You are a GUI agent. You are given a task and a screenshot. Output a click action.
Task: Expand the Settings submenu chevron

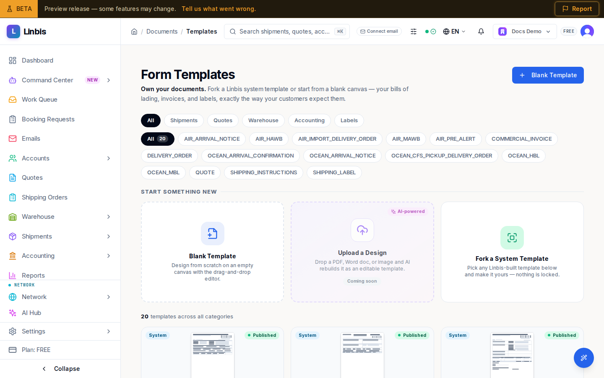pyautogui.click(x=109, y=331)
